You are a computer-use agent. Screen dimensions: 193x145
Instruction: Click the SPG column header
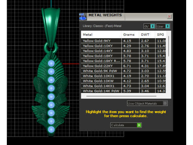pos(161,35)
